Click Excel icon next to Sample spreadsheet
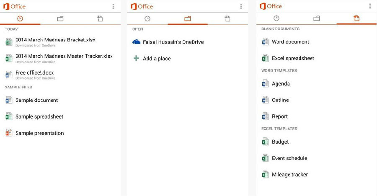This screenshot has width=377, height=196. (x=9, y=116)
